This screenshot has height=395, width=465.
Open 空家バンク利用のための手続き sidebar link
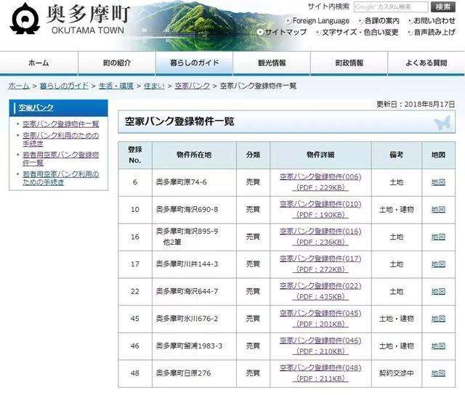60,139
